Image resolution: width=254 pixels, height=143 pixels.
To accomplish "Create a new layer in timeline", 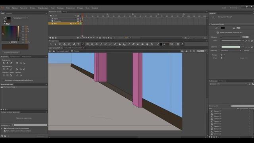I will (50, 38).
